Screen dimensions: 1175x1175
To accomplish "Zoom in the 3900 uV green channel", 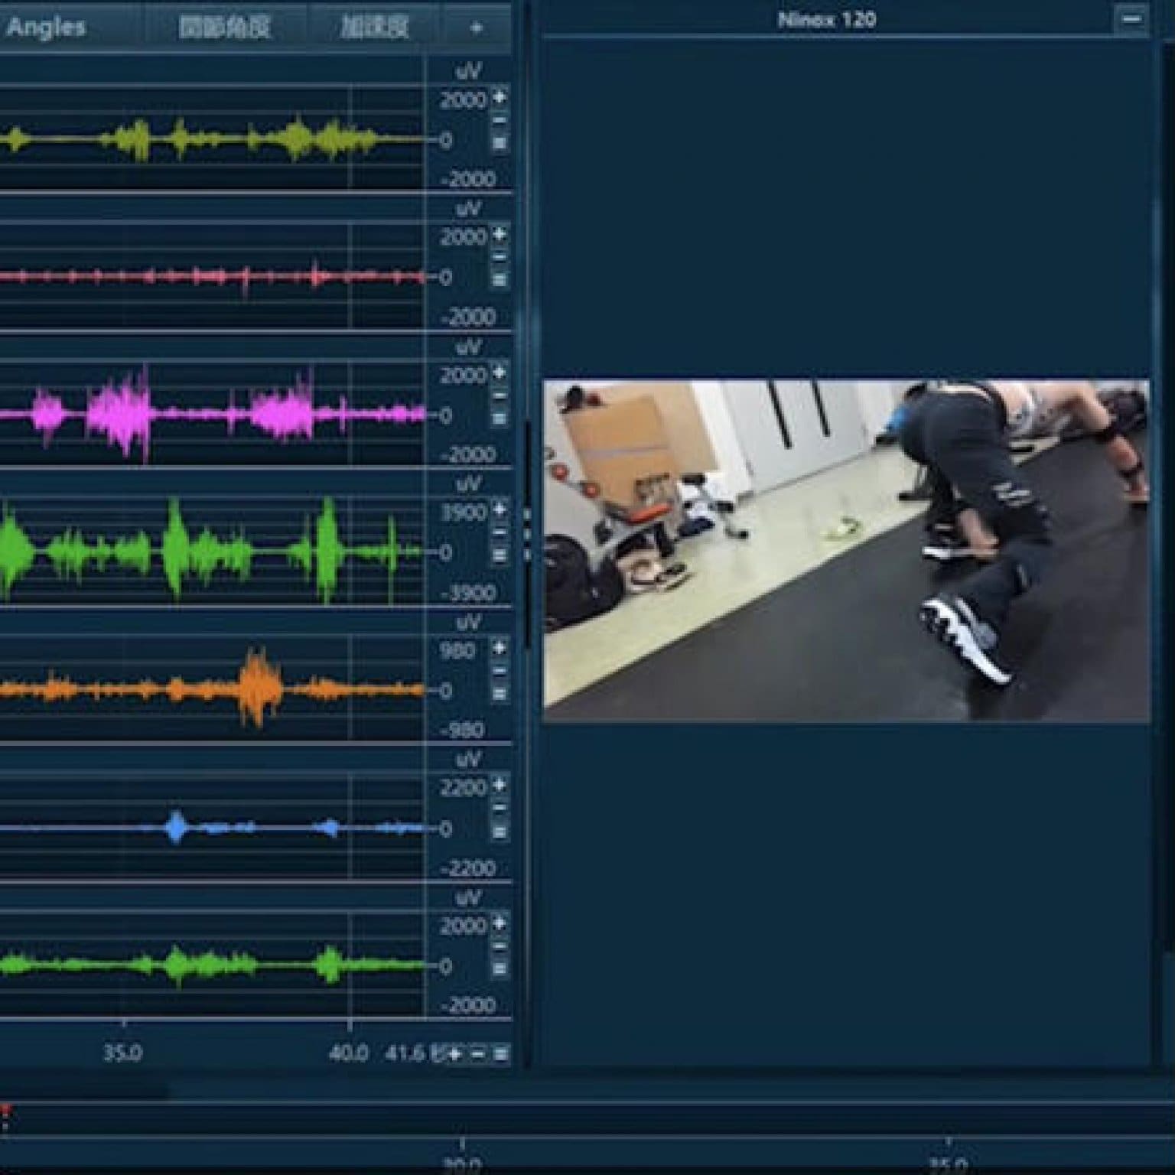I will [x=500, y=510].
